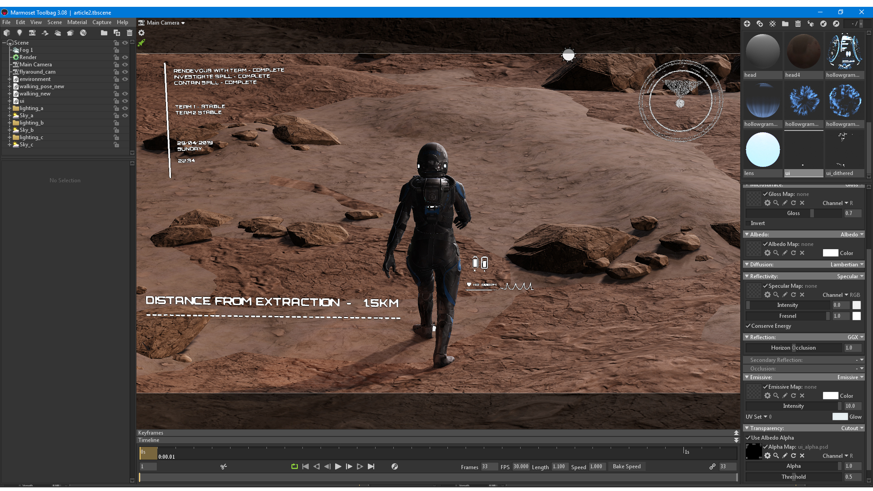Viewport: 873px width, 491px height.
Task: Open viewport settings gear icon
Action: click(x=141, y=33)
